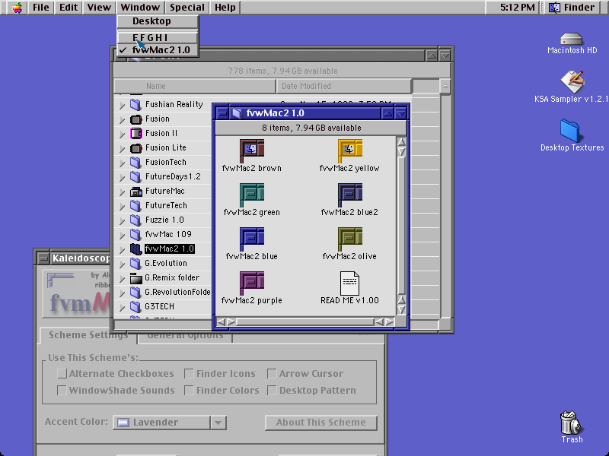Expand the FutureTech folder triangle
This screenshot has height=456, width=609.
(122, 206)
